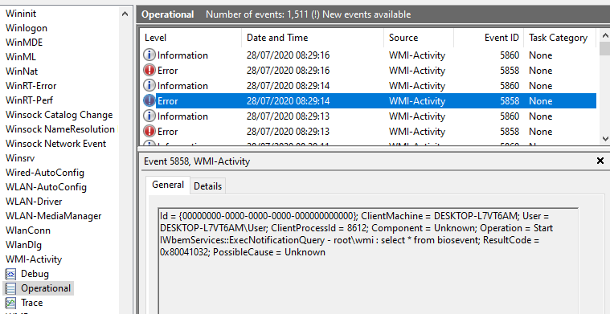610x314 pixels.
Task: Select the Winsock NameResolution node
Action: tap(60, 129)
